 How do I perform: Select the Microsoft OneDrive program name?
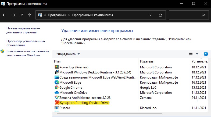point(73,93)
